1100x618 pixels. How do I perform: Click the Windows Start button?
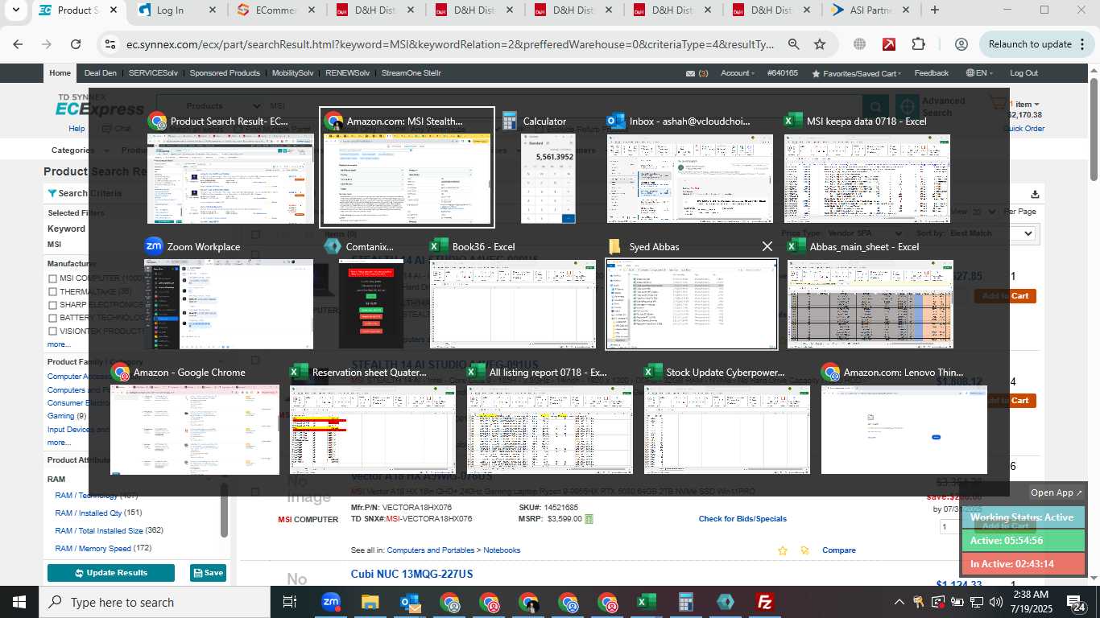19,602
